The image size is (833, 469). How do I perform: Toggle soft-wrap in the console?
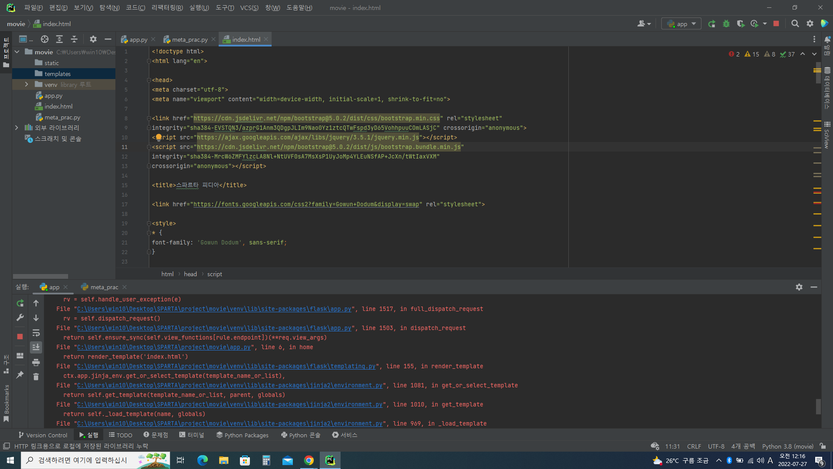tap(36, 333)
